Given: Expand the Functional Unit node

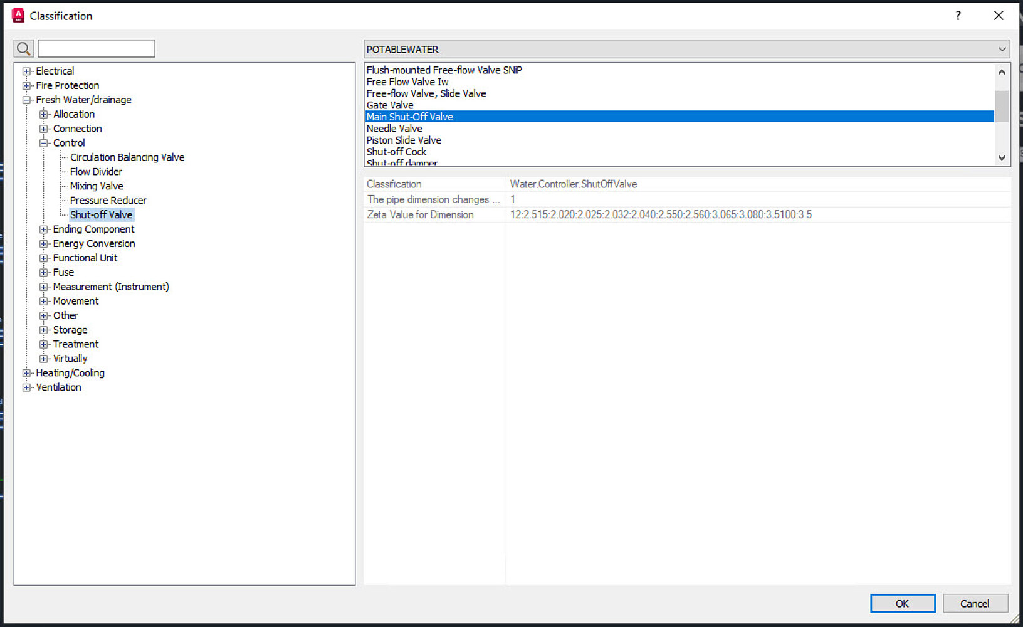Looking at the screenshot, I should tap(43, 258).
